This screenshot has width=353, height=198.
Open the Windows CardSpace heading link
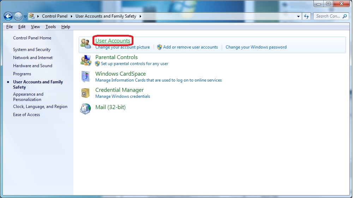120,74
